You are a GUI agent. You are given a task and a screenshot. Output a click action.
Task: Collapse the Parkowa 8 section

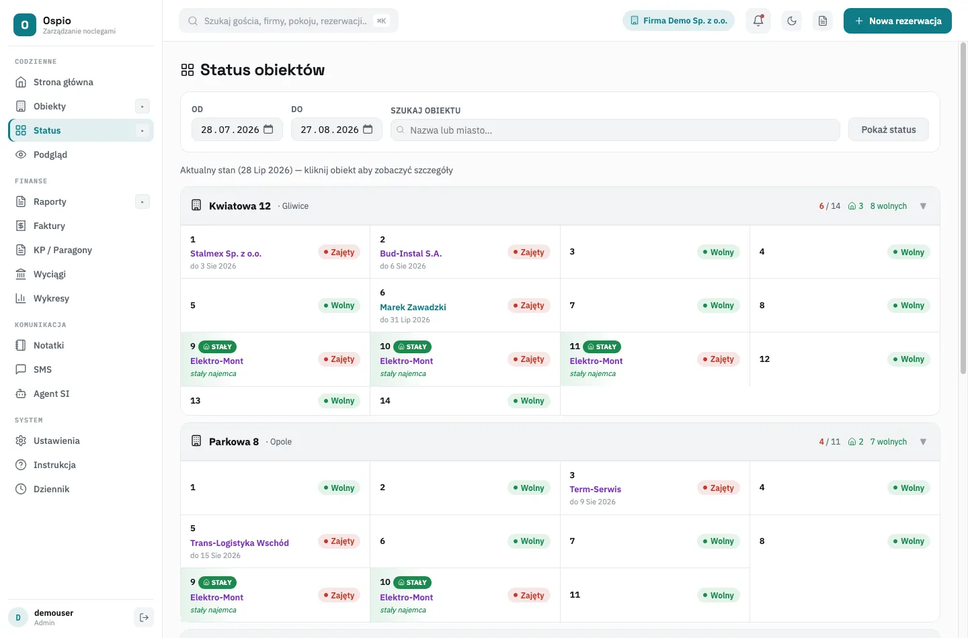tap(923, 442)
